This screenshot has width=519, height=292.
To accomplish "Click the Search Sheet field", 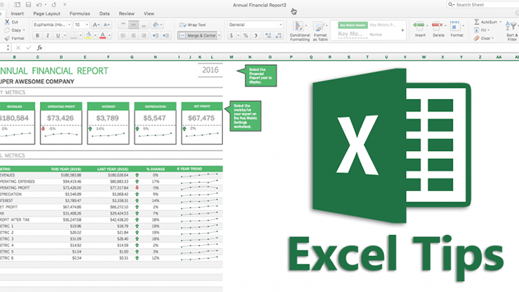I will click(x=482, y=5).
